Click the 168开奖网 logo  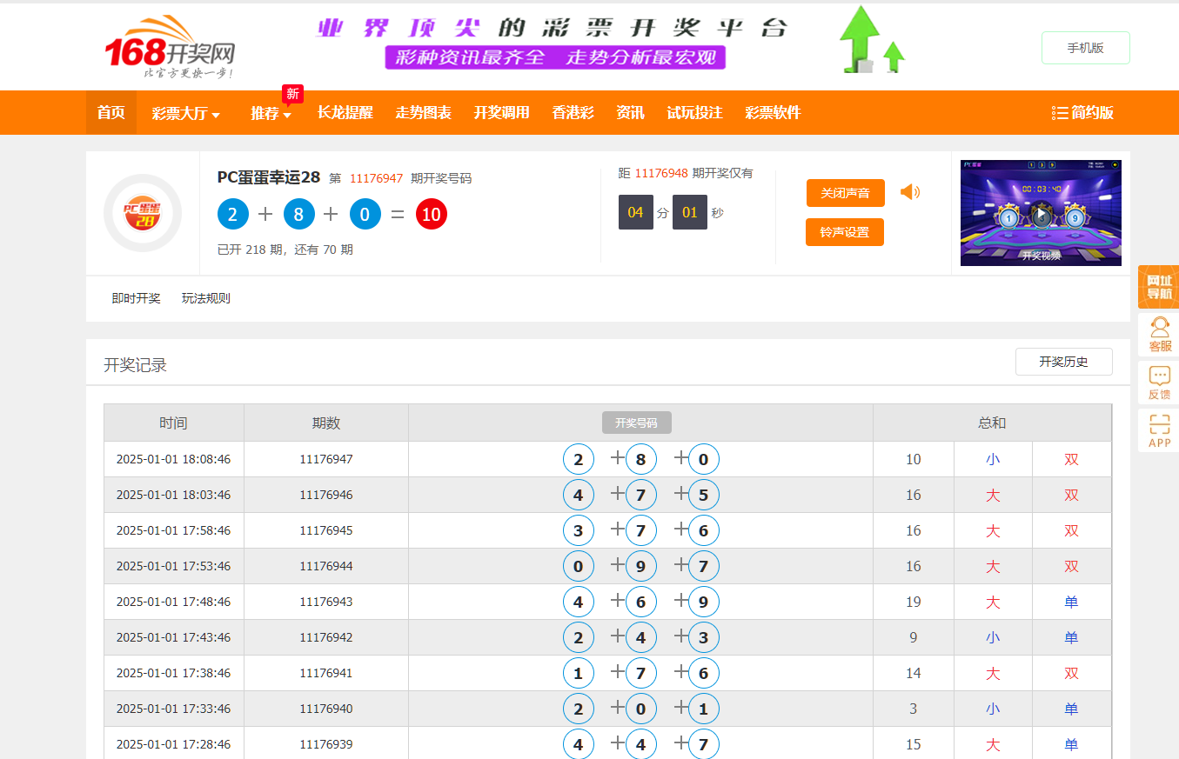click(x=170, y=48)
